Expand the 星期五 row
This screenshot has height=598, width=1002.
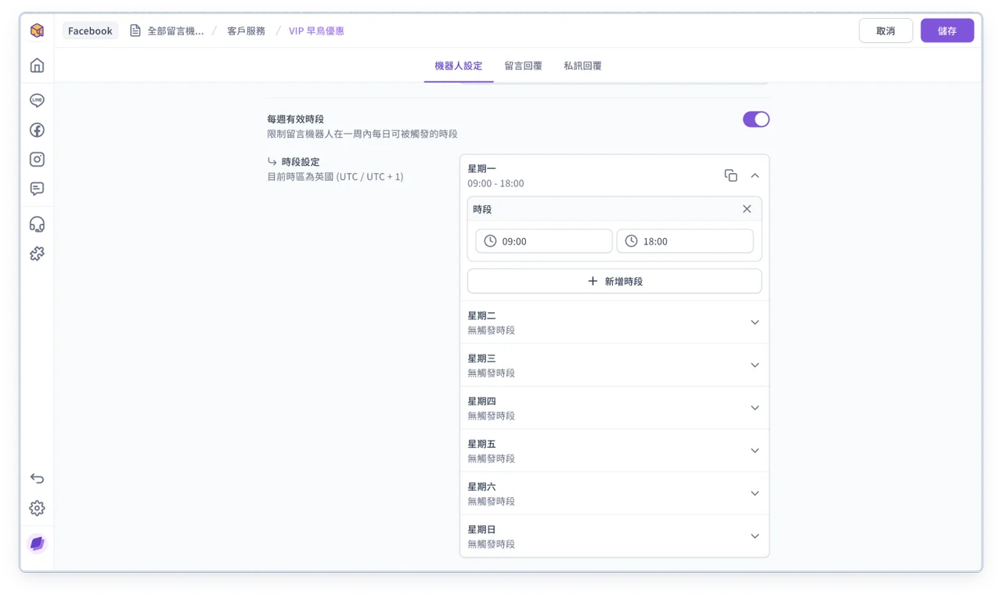614,450
